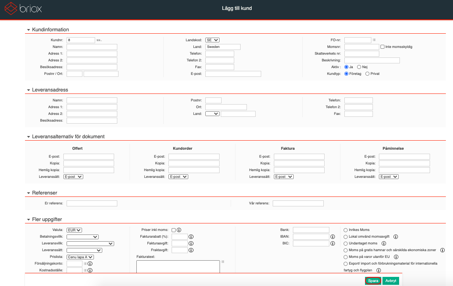Tick the Priser inkl moms checkbox
The height and width of the screenshot is (286, 453).
coord(174,230)
